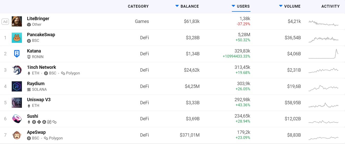Click the $24,62k balance value
Viewport: 345px width, 144px height.
[x=192, y=70]
